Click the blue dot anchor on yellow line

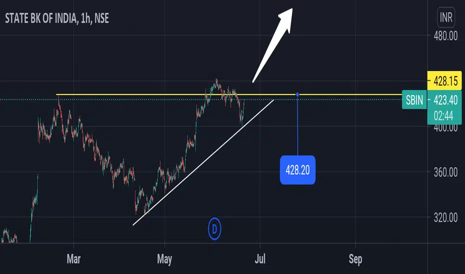(x=297, y=95)
